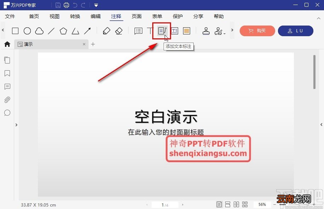324x209 pixels.
Task: Open the 文件 menu
Action: coord(10,16)
